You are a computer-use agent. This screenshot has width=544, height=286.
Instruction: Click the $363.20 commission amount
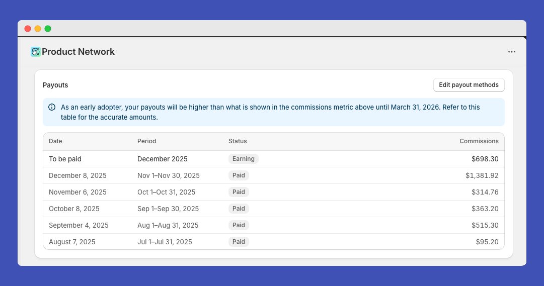485,209
